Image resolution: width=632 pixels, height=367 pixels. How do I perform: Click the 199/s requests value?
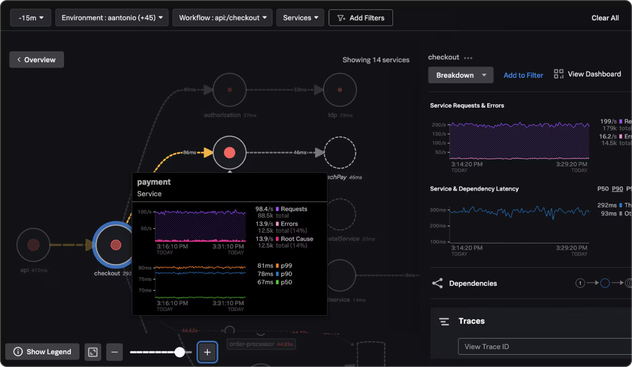click(608, 122)
